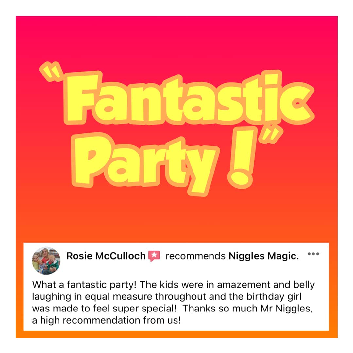Screen dimensions: 353x353
Task: Click the words "birthday girl" in the review
Action: (274, 296)
